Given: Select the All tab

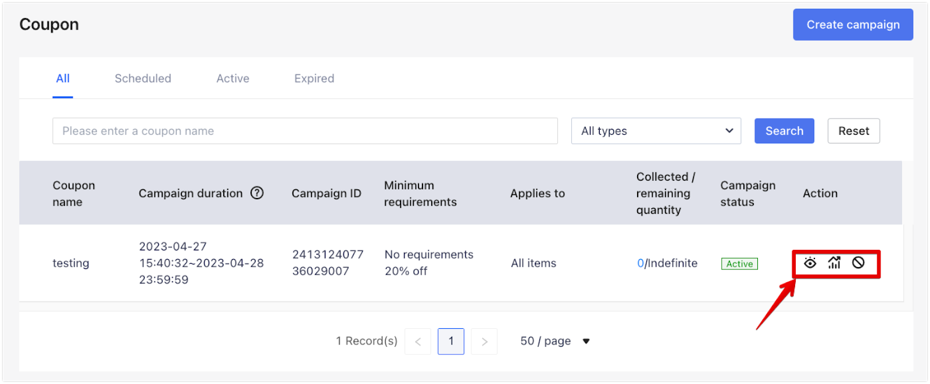Looking at the screenshot, I should (63, 78).
